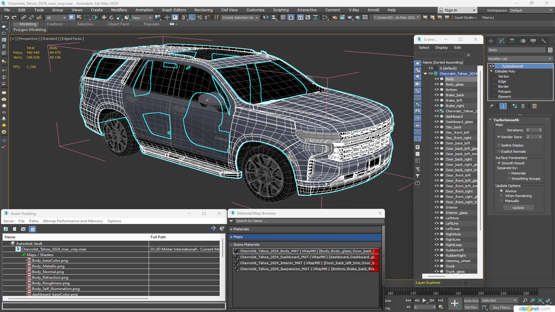
Task: Check Separate by Smoothing Groups checkbox
Action: tap(509, 179)
